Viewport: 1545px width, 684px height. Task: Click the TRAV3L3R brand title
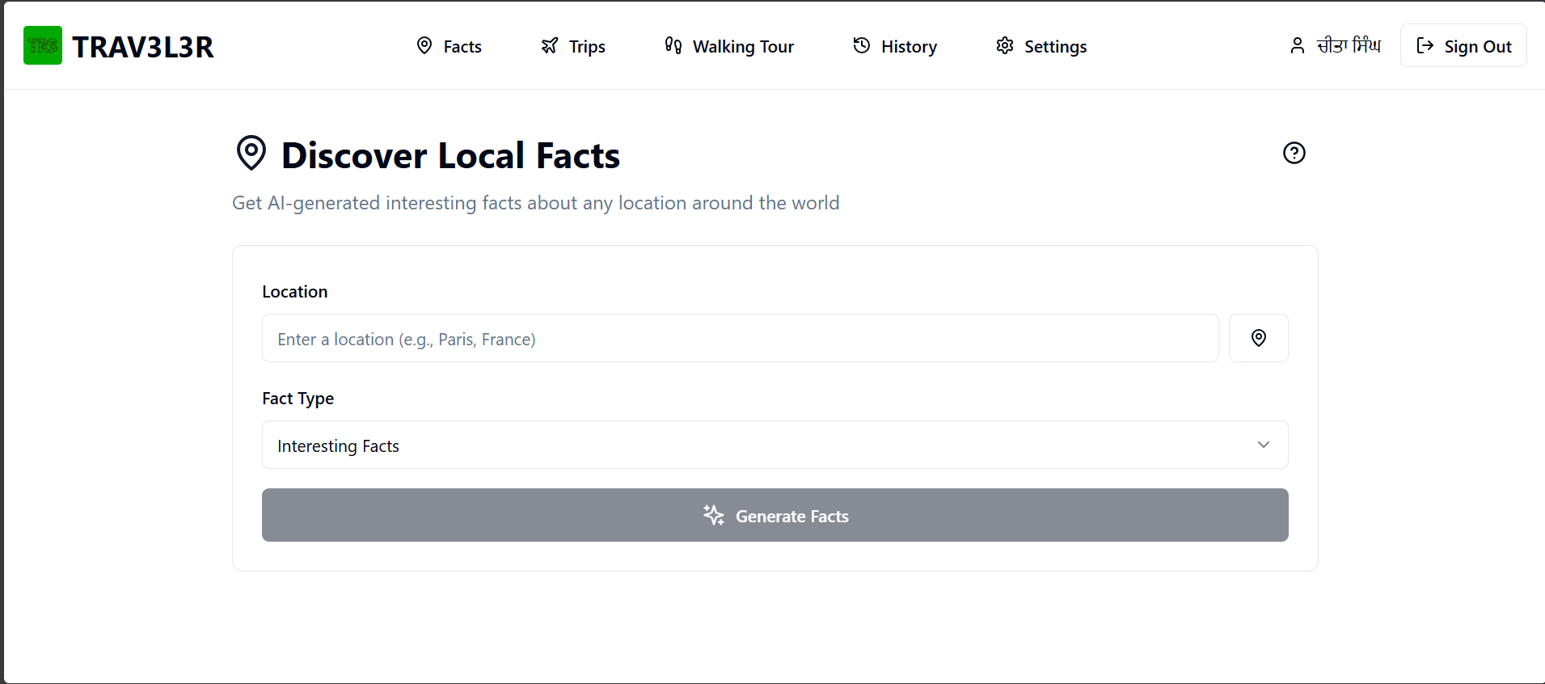click(143, 47)
